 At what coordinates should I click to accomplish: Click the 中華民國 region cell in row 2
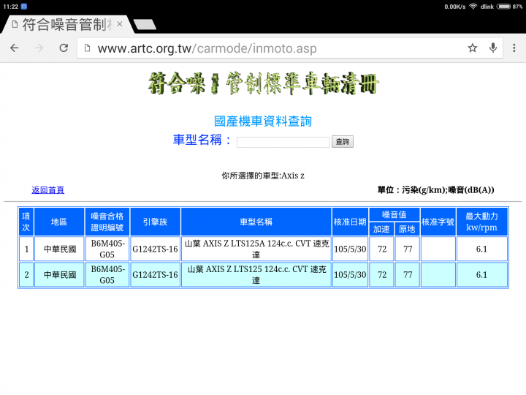(x=59, y=275)
